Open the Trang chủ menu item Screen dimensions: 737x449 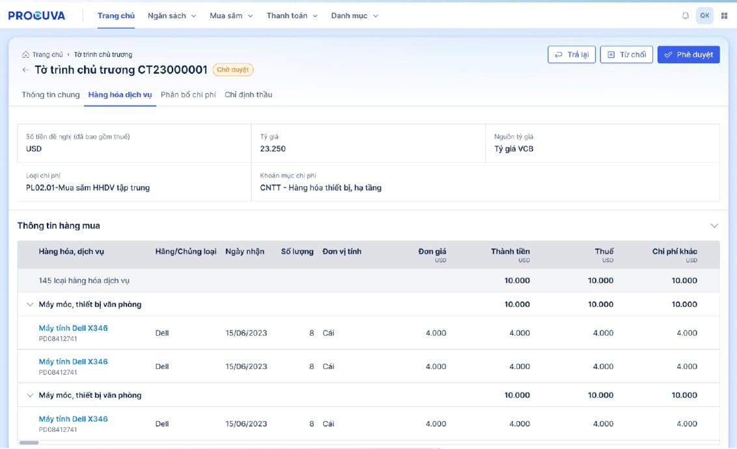pyautogui.click(x=116, y=16)
